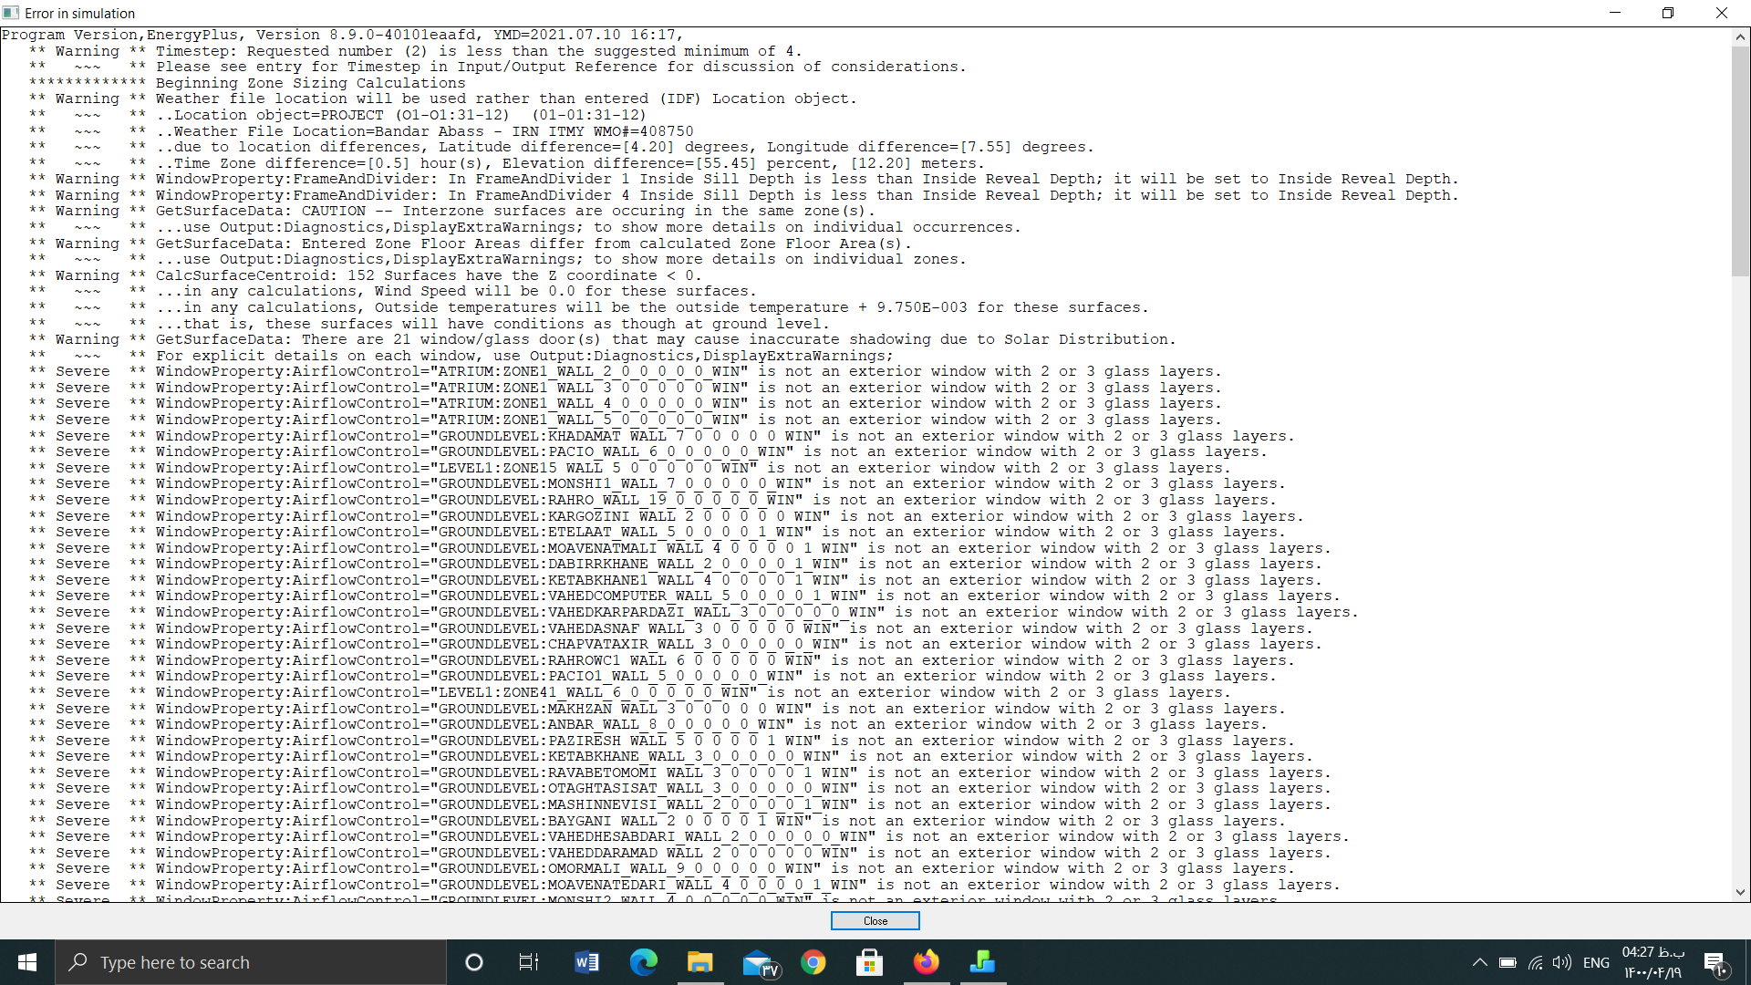1751x985 pixels.
Task: Open Microsoft Store from the taskbar
Action: (870, 962)
